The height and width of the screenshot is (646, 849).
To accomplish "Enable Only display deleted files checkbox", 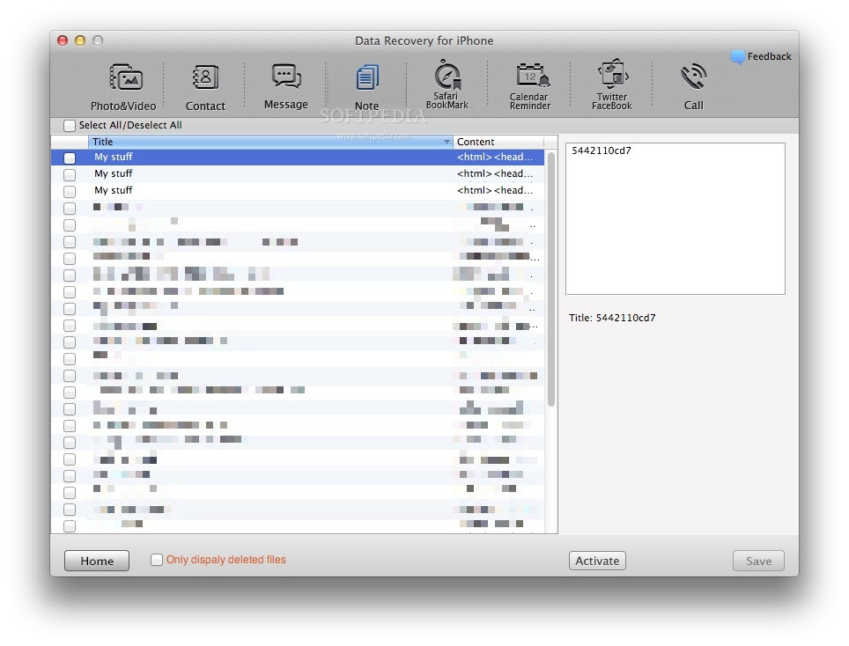I will click(x=157, y=560).
